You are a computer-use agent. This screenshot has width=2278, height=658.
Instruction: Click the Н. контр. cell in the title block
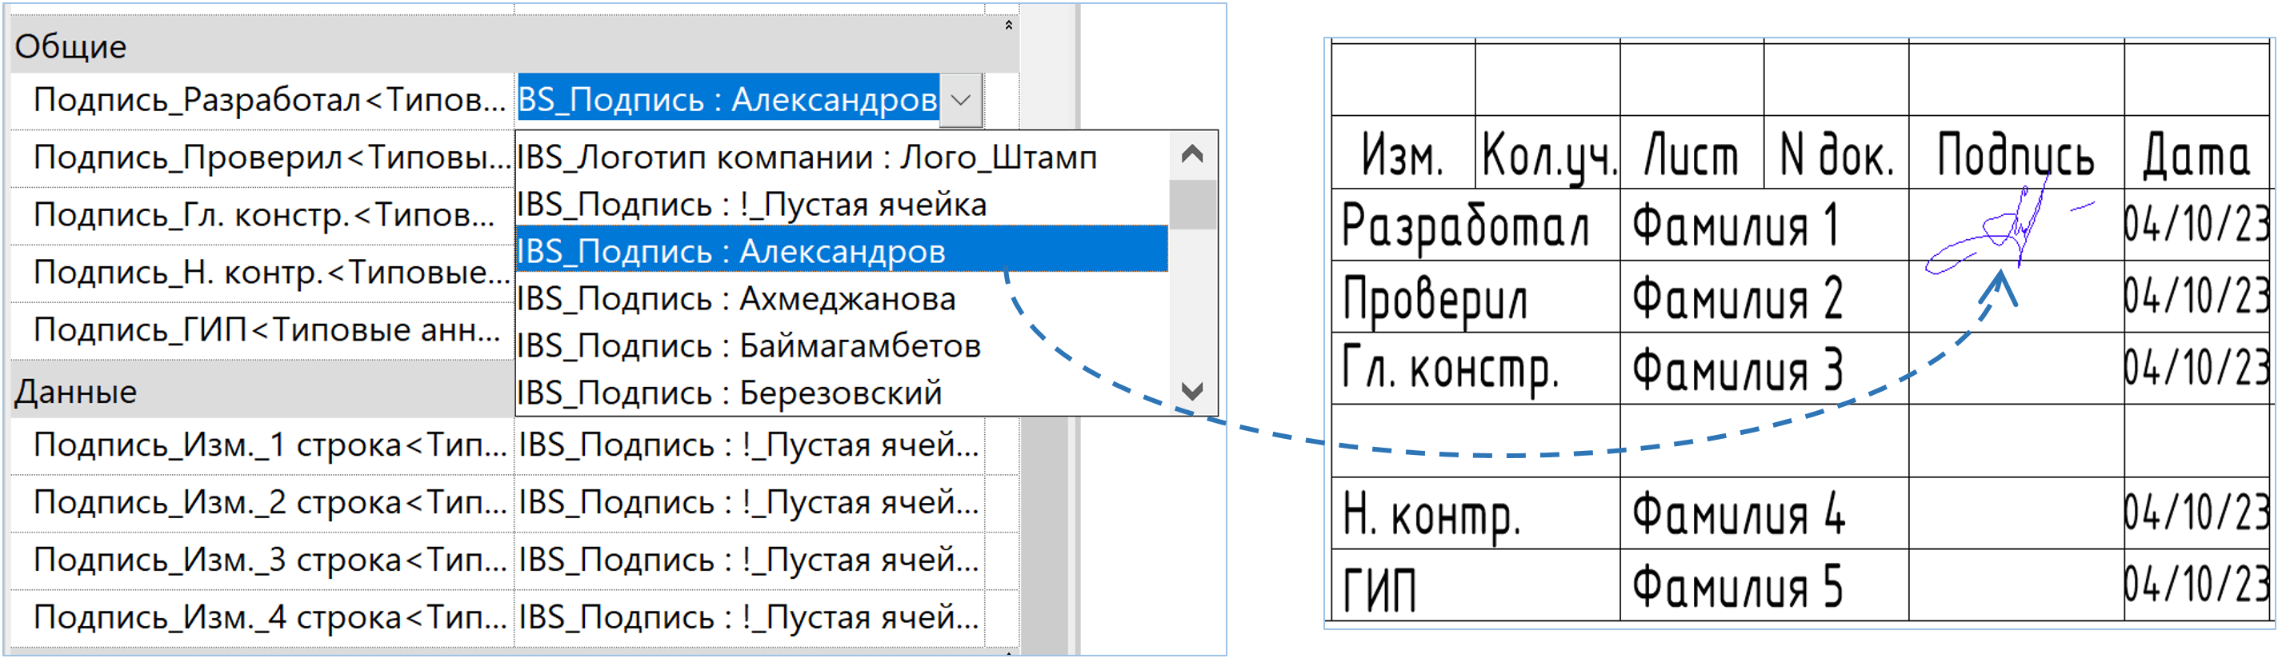coord(1475,514)
